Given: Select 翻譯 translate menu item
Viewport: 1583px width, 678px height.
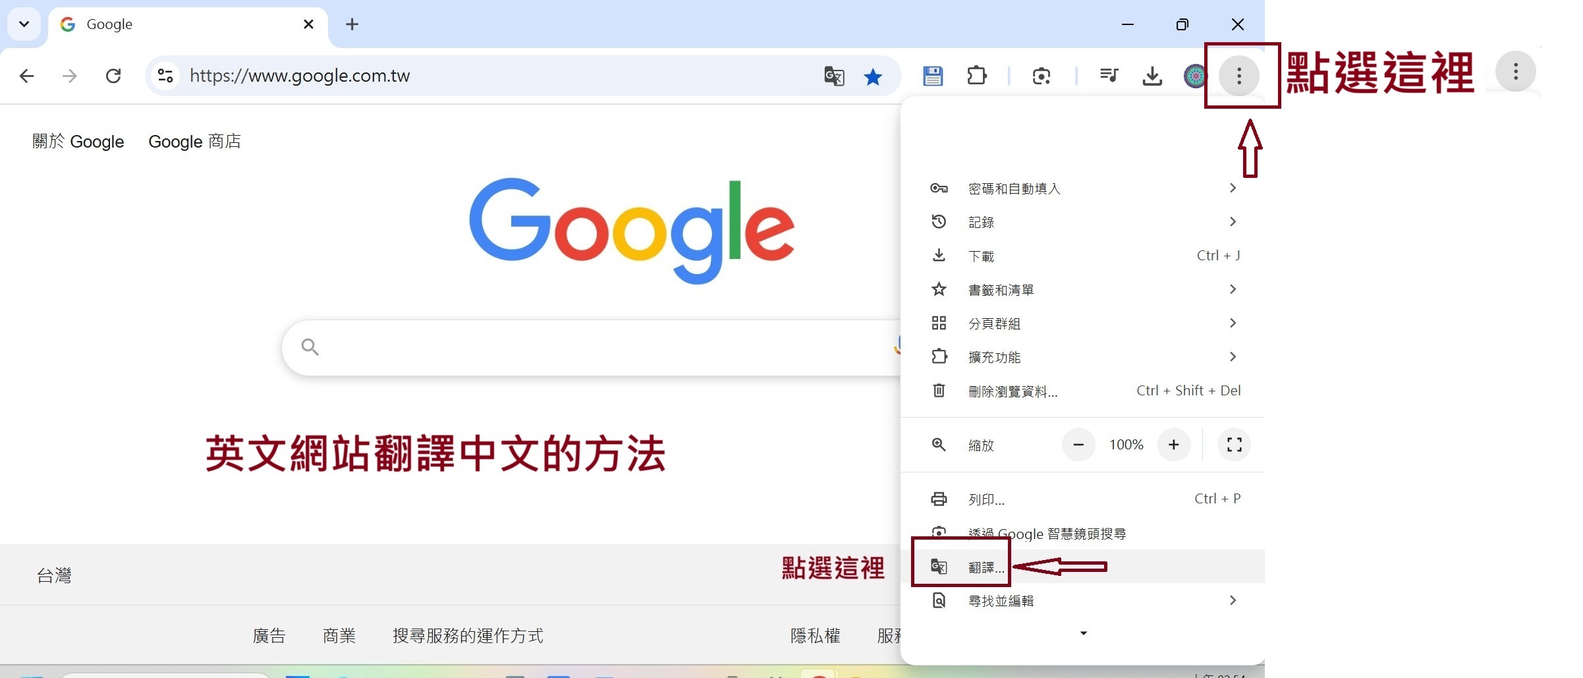Looking at the screenshot, I should click(1082, 567).
